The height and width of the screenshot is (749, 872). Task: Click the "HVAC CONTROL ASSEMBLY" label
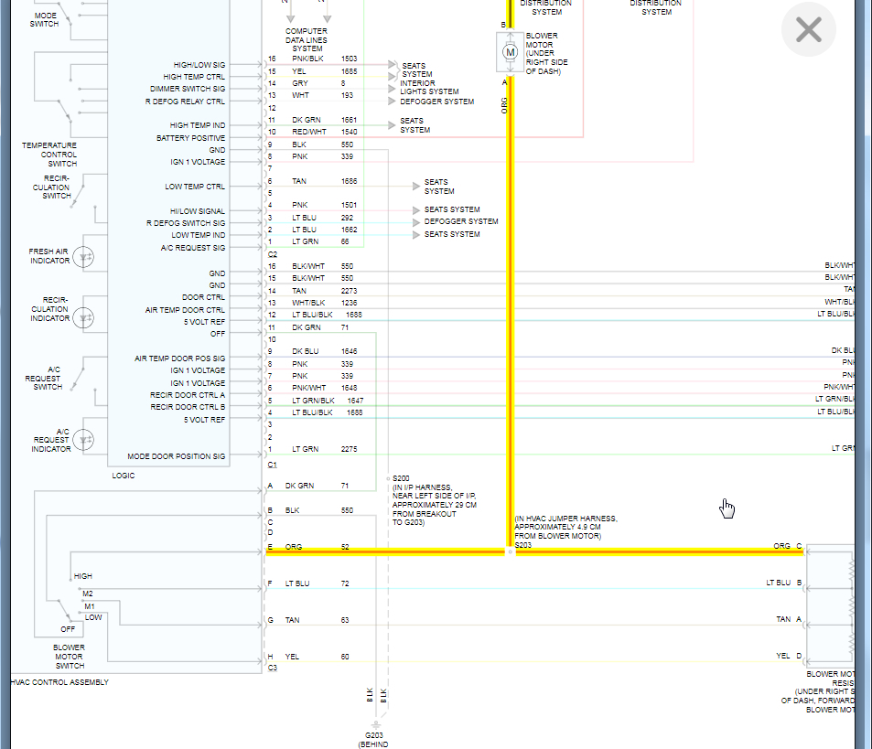[60, 682]
